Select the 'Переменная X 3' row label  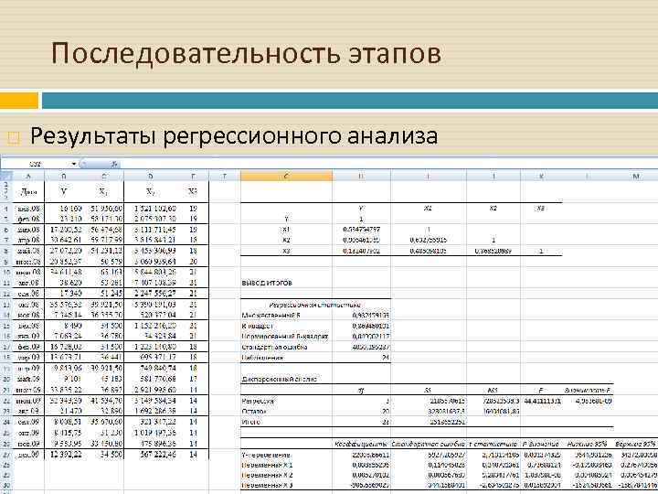267,486
